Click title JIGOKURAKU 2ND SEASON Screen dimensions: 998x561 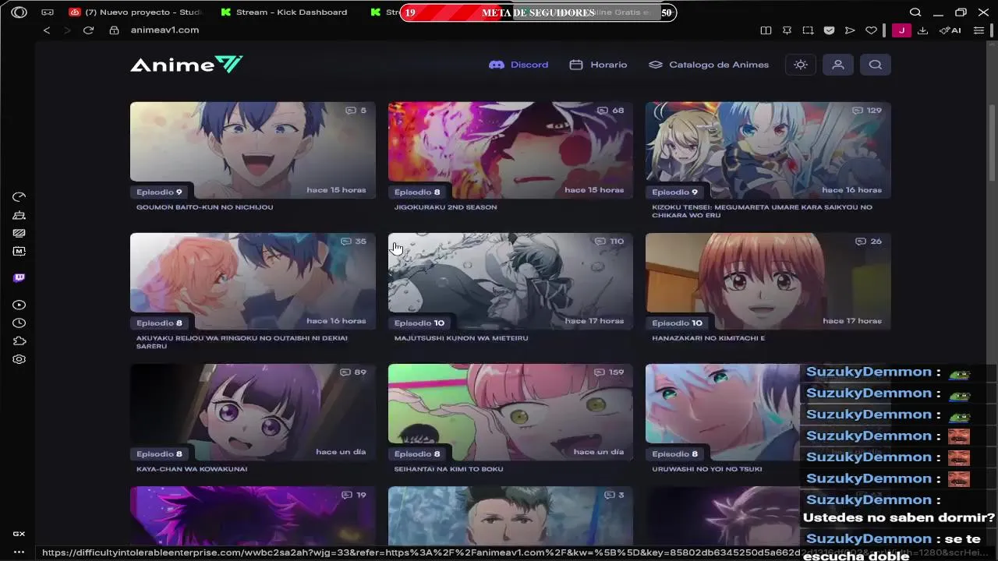click(x=446, y=207)
